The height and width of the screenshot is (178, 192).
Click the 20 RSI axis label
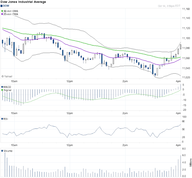point(183,137)
